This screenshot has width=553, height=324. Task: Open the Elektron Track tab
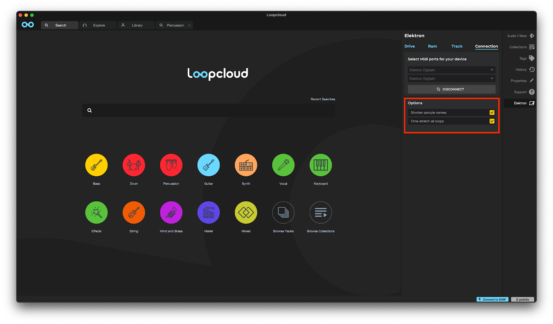(x=457, y=46)
